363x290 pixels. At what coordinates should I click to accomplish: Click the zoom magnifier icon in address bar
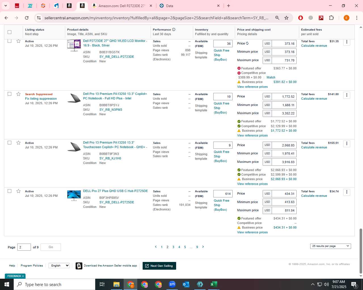click(x=277, y=18)
